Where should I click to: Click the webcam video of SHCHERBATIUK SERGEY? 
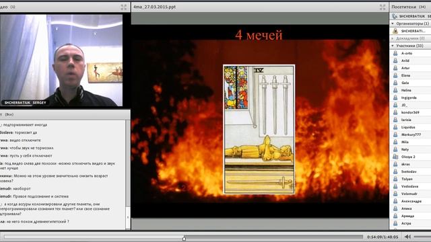coord(61,61)
